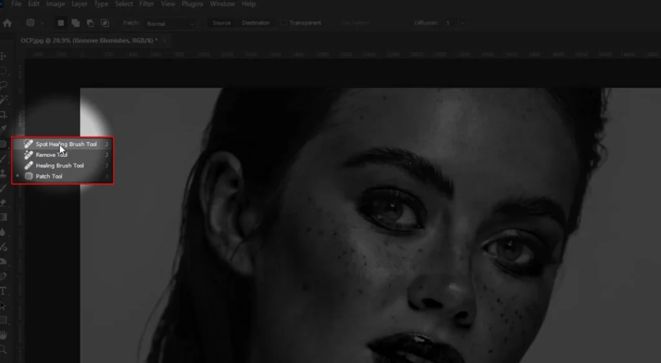Select the Zoom tool
Viewport: 661px width, 363px height.
tap(3, 349)
